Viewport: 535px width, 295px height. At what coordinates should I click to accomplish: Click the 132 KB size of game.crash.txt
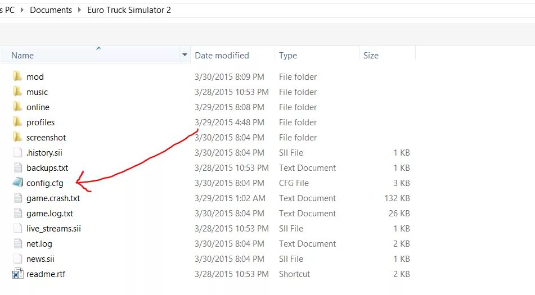[397, 198]
